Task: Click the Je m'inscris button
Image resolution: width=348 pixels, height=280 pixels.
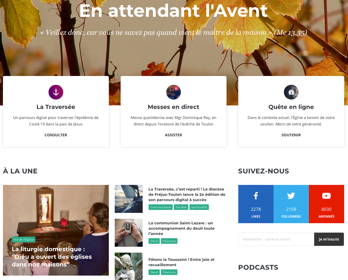Action: (x=329, y=239)
